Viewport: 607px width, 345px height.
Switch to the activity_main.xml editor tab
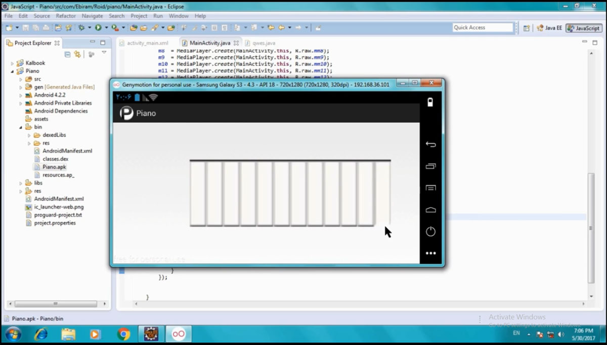(x=147, y=43)
